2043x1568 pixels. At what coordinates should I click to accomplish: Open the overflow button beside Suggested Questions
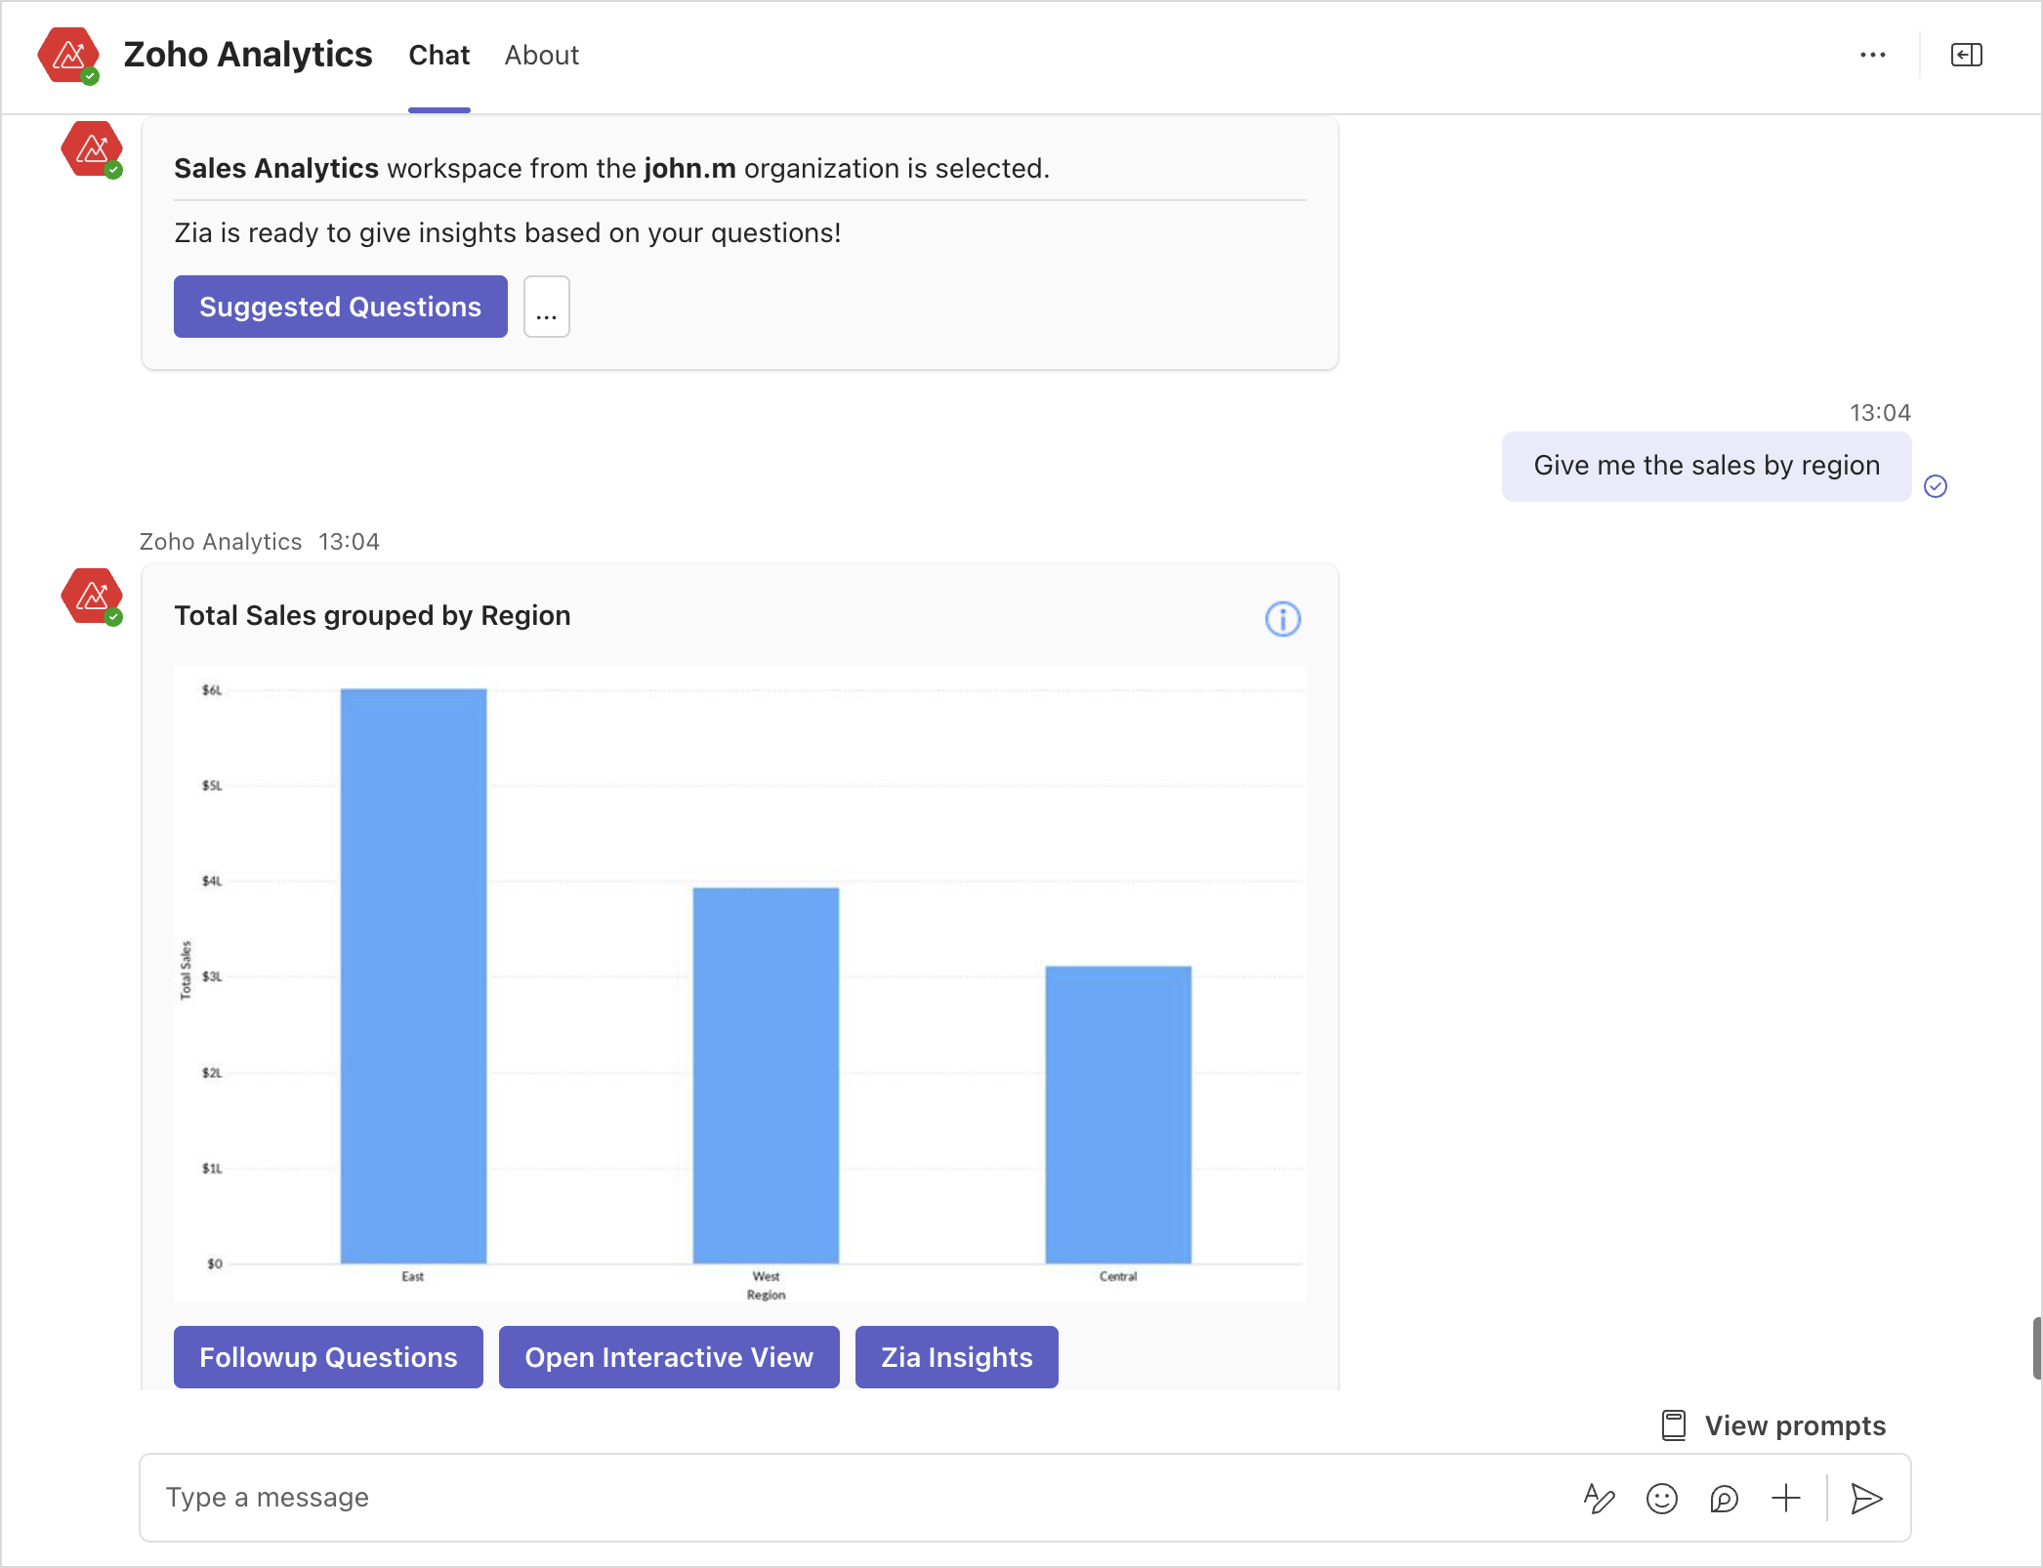tap(547, 307)
